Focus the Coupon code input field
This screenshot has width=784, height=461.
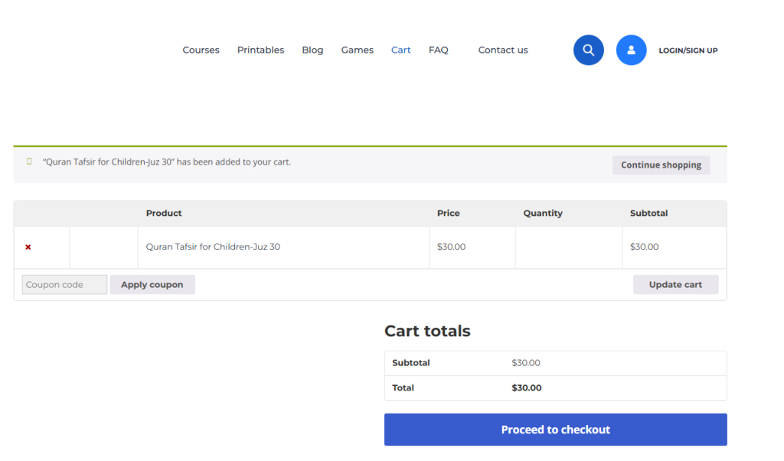pyautogui.click(x=64, y=285)
